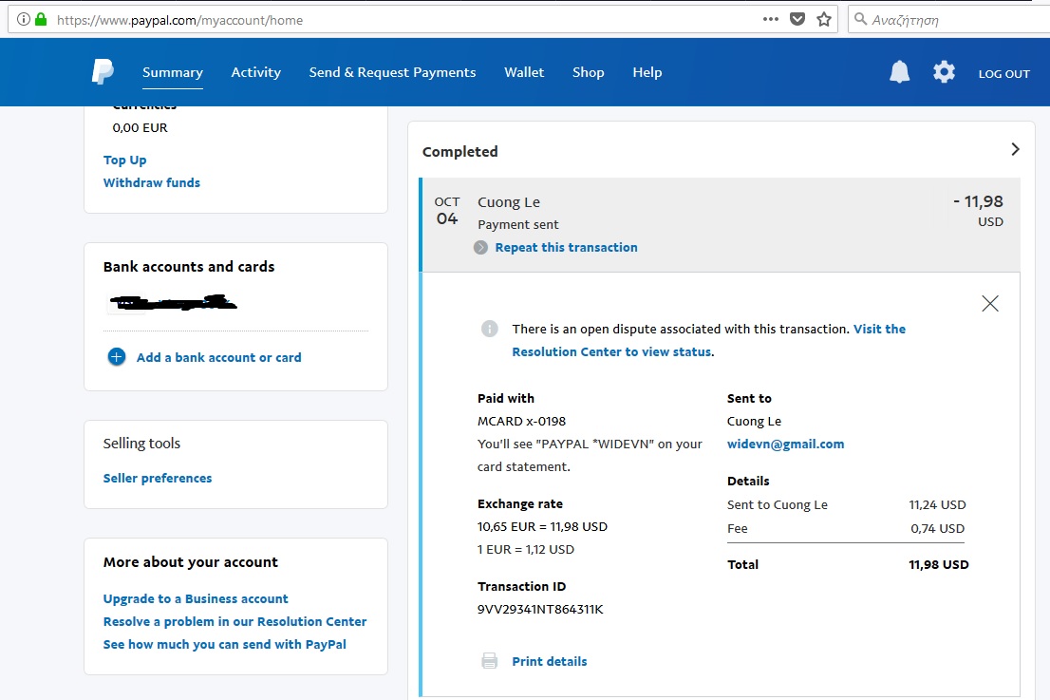Open the browser page actions menu
This screenshot has width=1050, height=700.
(x=771, y=19)
